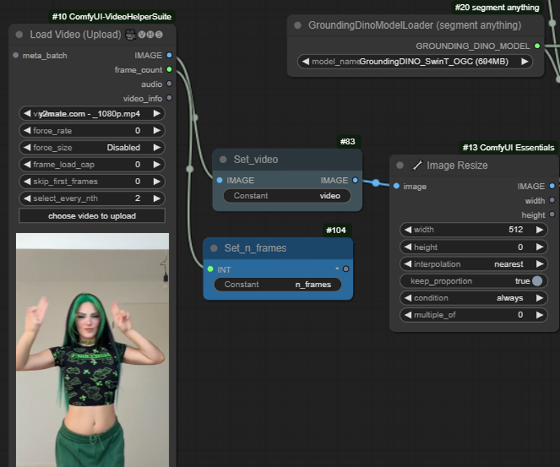Increase Image Resize width value
The image size is (560, 467).
pyautogui.click(x=539, y=230)
